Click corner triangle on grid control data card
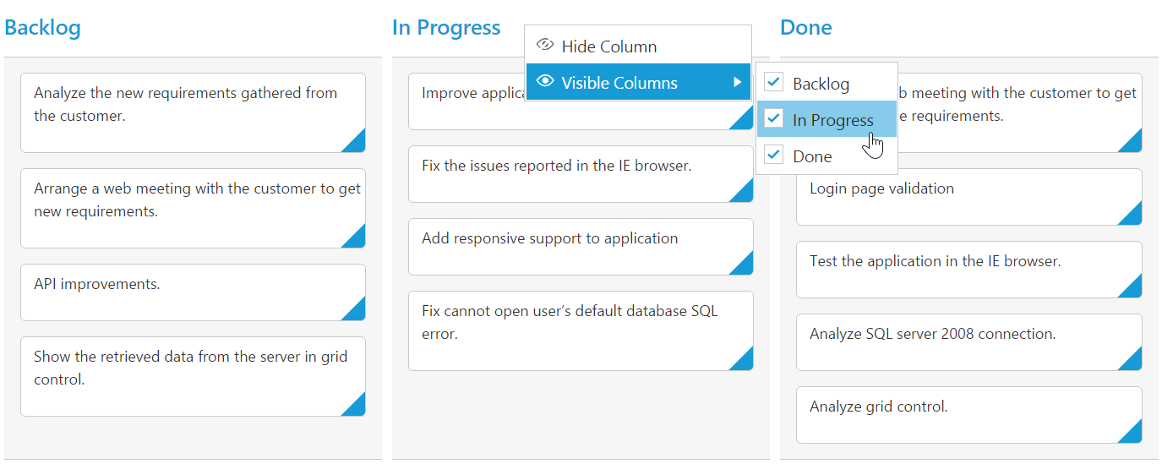The width and height of the screenshot is (1162, 464). [356, 407]
